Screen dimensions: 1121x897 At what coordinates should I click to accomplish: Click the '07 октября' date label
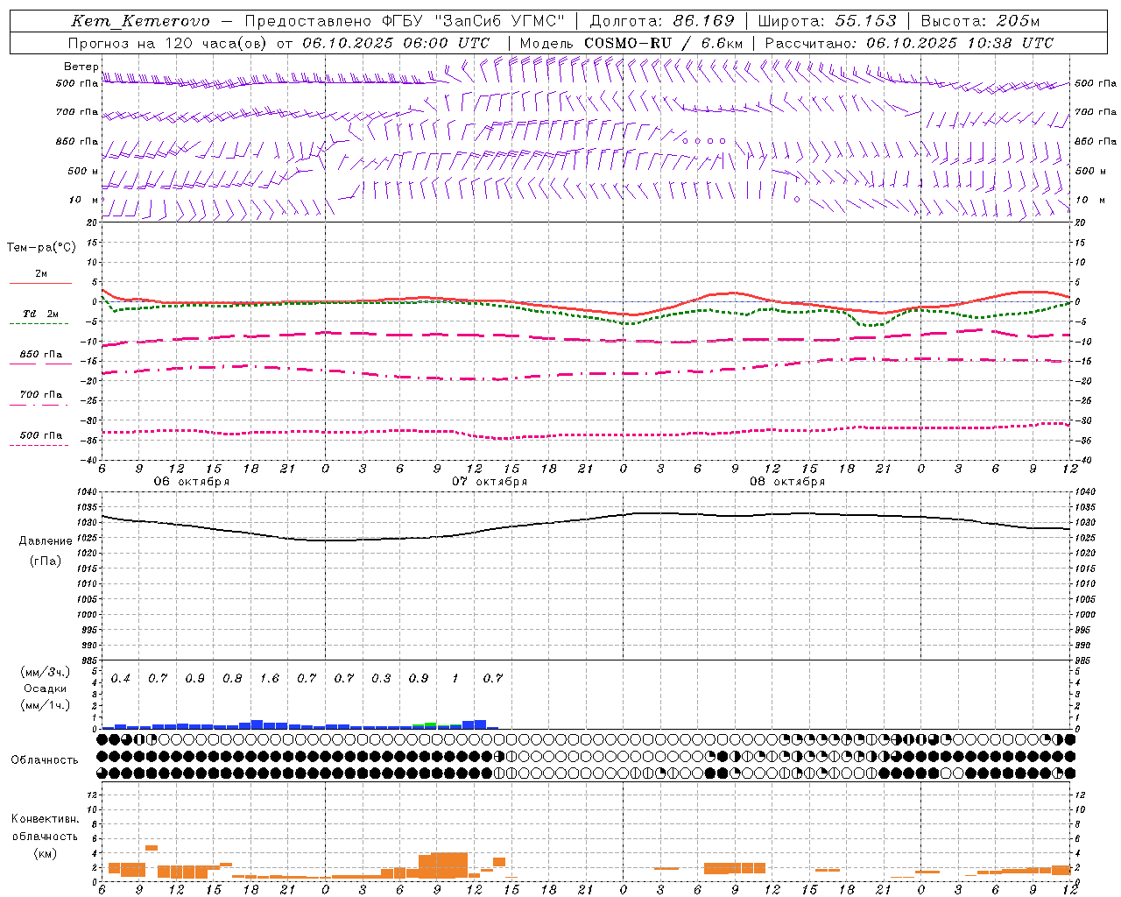490,482
